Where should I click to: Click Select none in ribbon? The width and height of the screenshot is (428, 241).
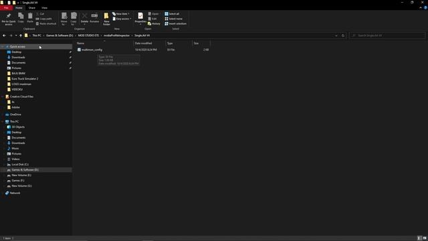click(174, 19)
